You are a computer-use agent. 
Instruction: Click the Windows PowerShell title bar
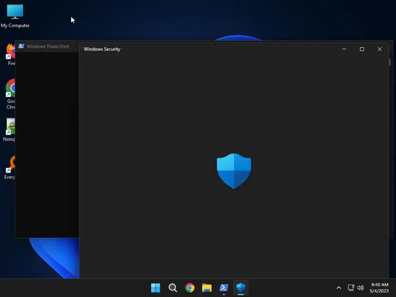point(48,46)
